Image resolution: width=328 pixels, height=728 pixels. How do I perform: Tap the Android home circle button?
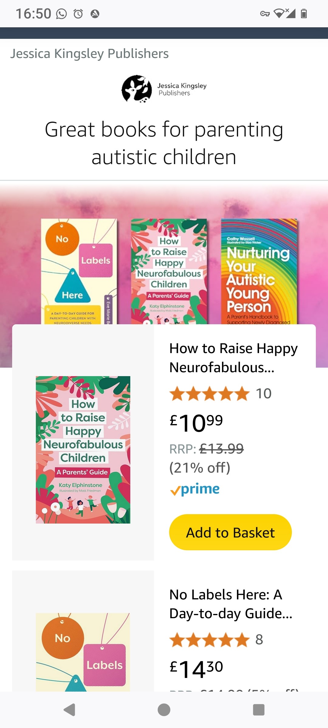164,710
